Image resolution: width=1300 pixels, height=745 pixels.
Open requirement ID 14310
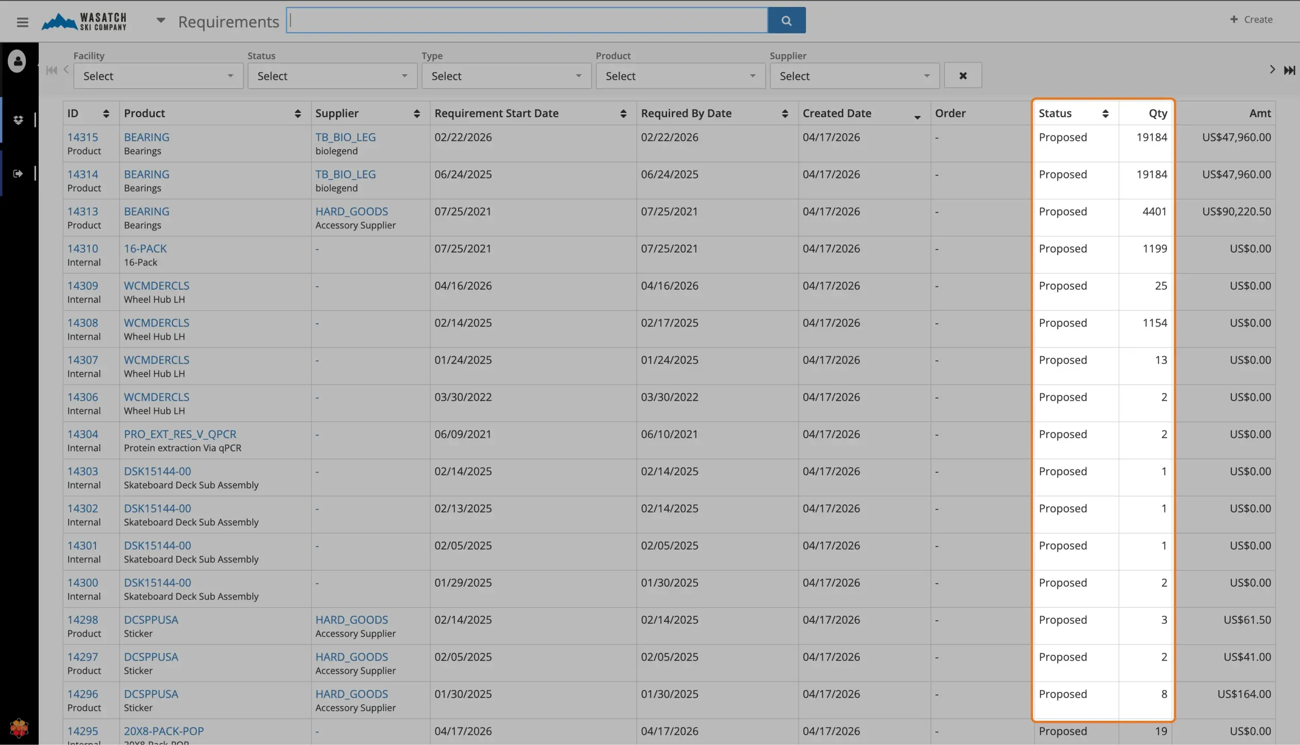pyautogui.click(x=83, y=249)
